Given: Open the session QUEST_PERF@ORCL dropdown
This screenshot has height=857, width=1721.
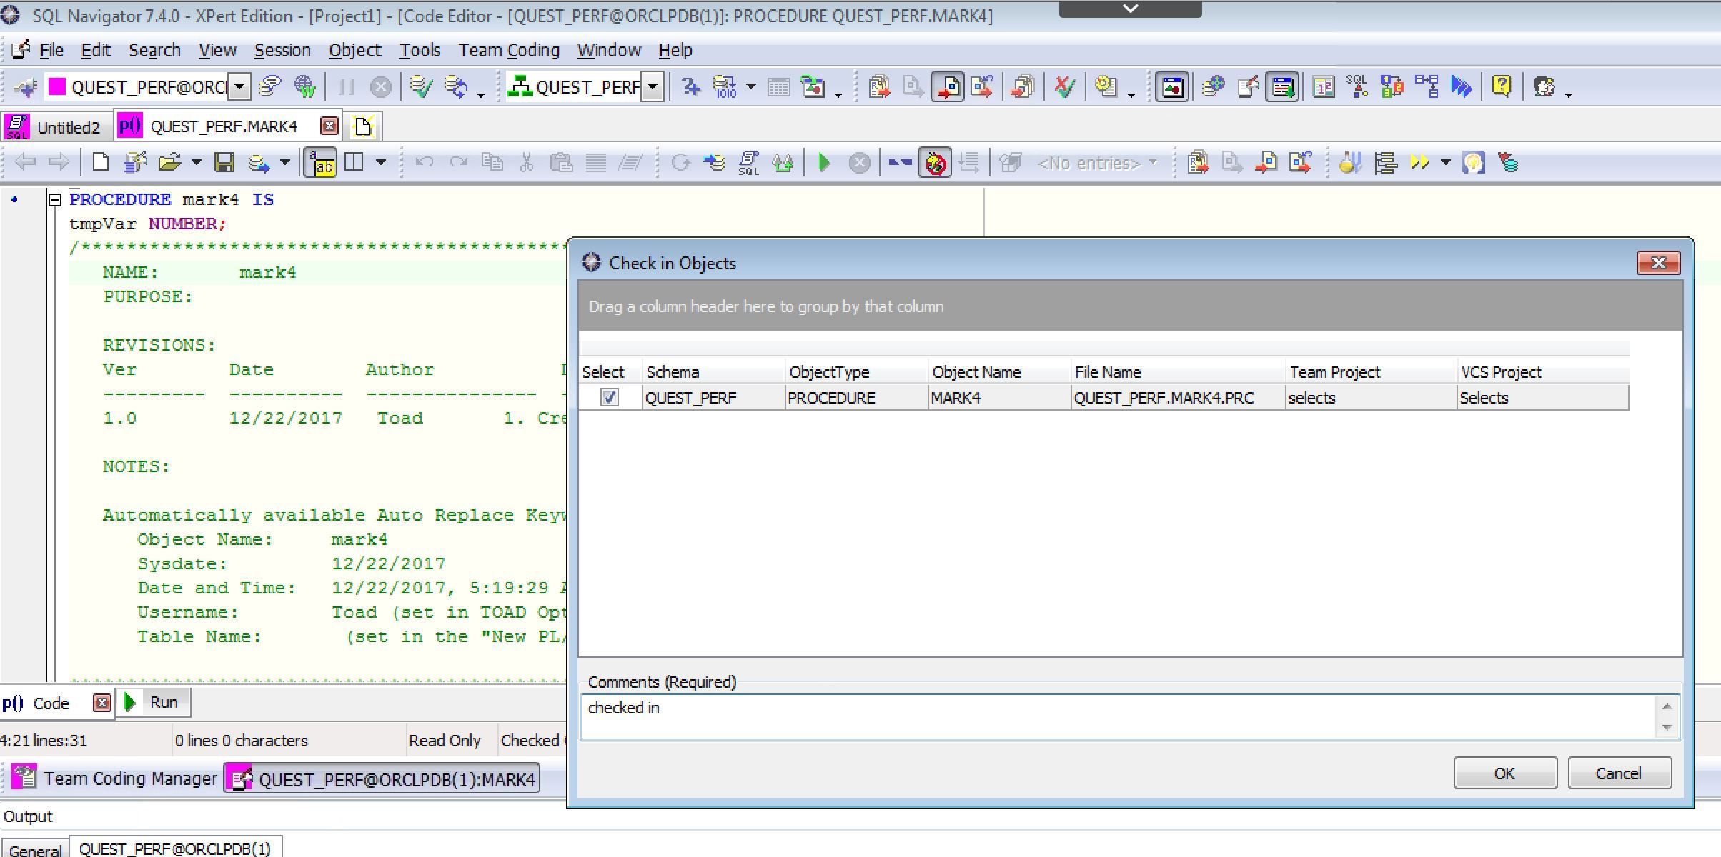Looking at the screenshot, I should pos(240,87).
